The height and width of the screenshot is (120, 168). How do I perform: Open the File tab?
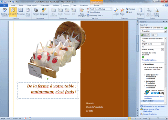tap(4, 5)
